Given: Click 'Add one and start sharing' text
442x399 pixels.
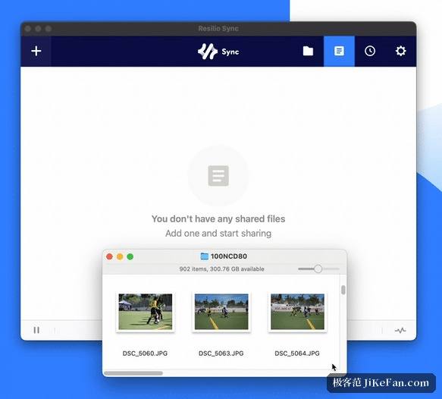Looking at the screenshot, I should pos(218,233).
